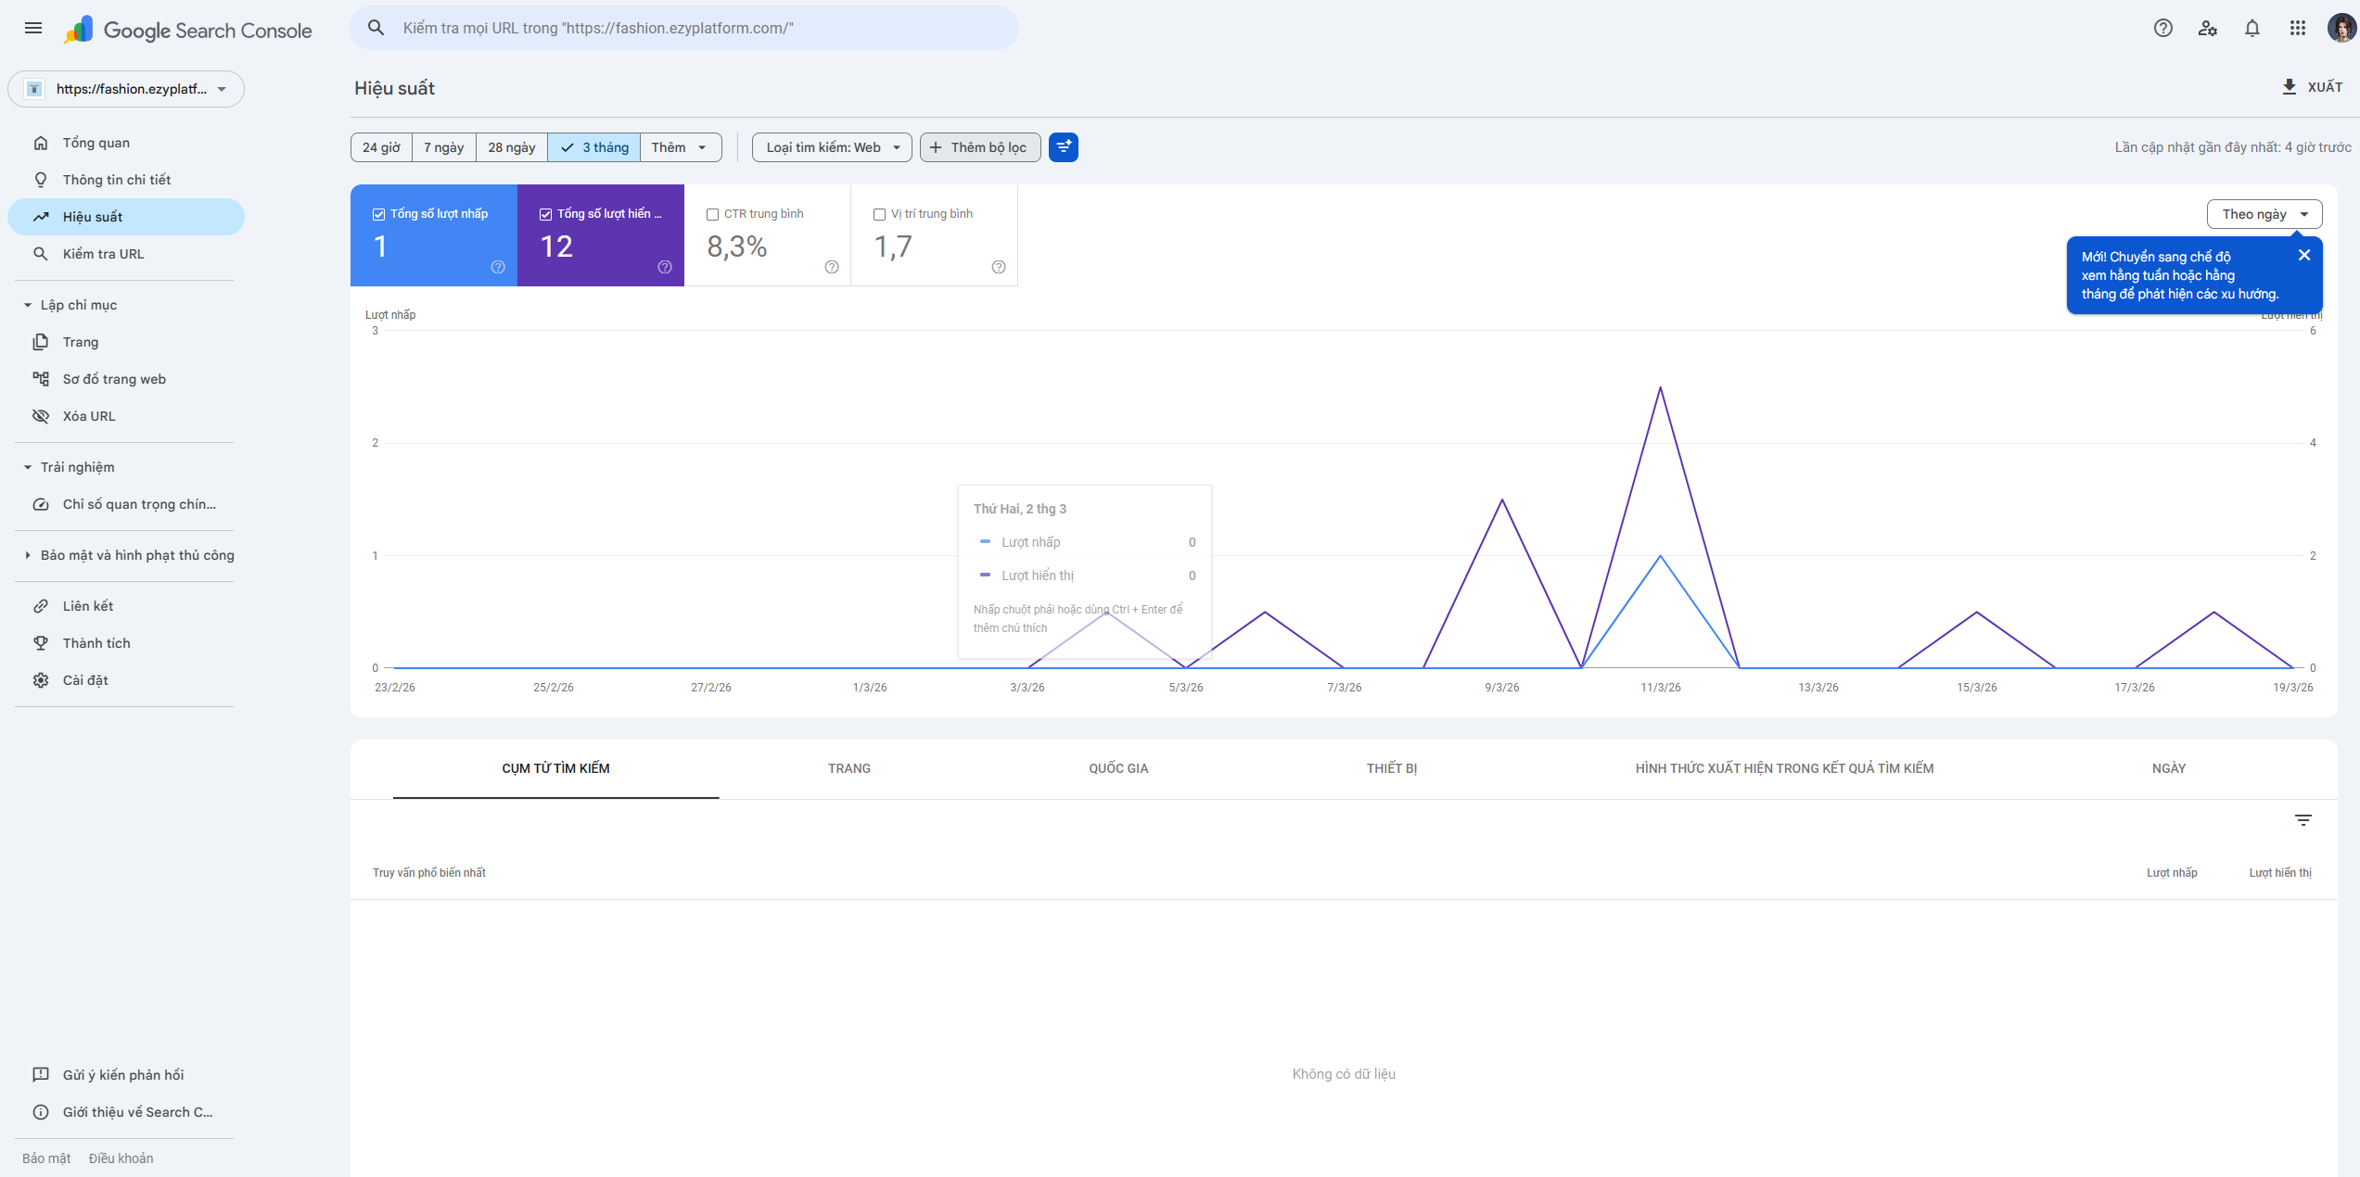
Task: Open the notifications bell icon
Action: (x=2252, y=28)
